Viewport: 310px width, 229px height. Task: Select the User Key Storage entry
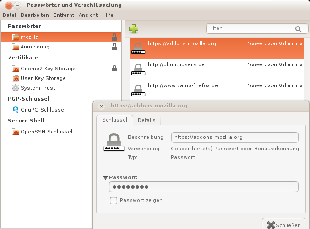[43, 78]
